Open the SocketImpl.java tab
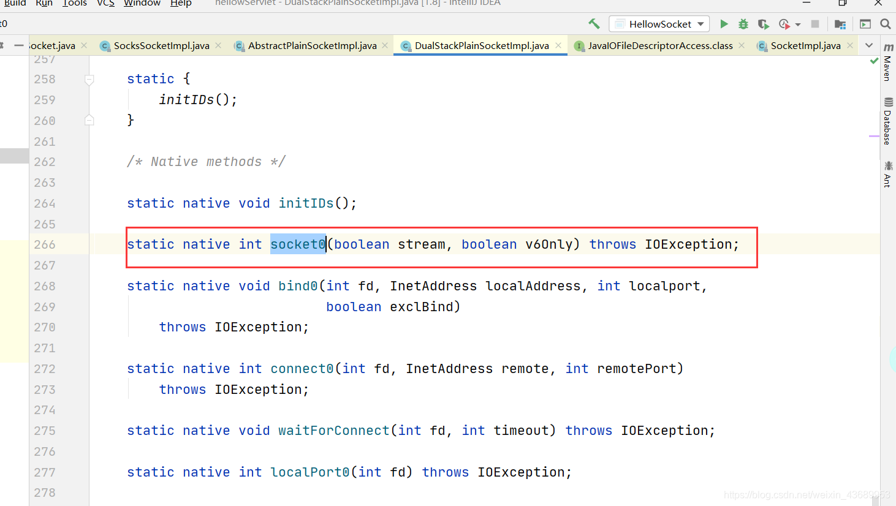896x506 pixels. tap(805, 45)
